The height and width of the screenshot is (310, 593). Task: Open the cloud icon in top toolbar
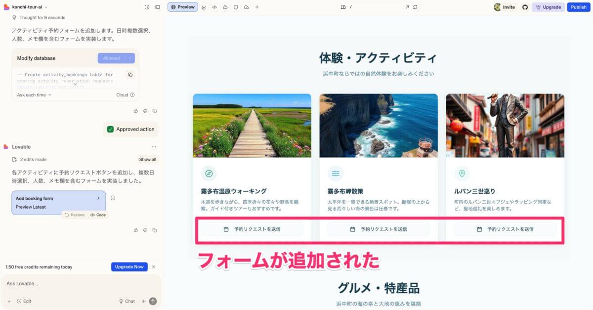(225, 7)
